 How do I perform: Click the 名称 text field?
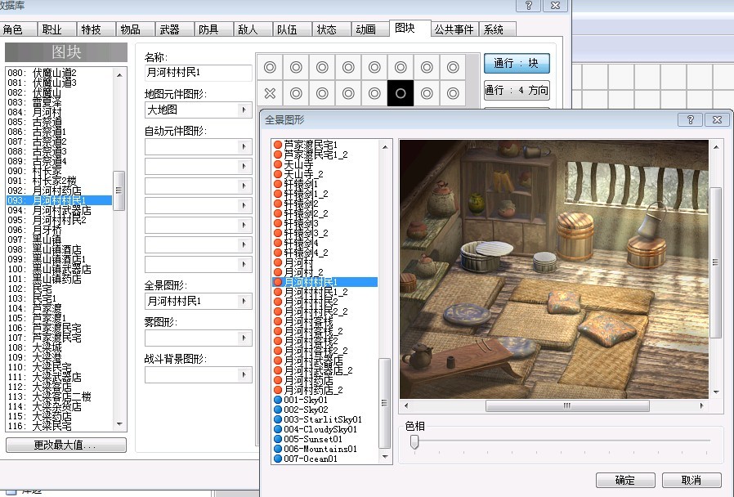tap(198, 73)
